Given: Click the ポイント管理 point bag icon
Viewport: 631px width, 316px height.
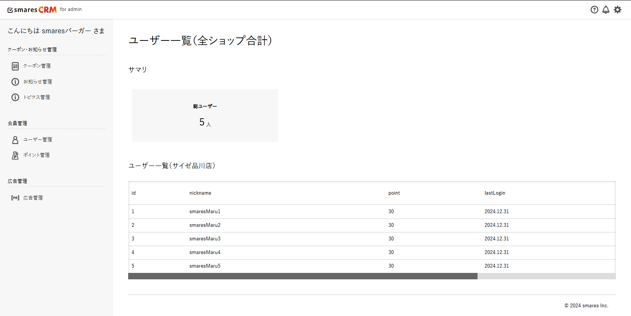Looking at the screenshot, I should pyautogui.click(x=15, y=155).
